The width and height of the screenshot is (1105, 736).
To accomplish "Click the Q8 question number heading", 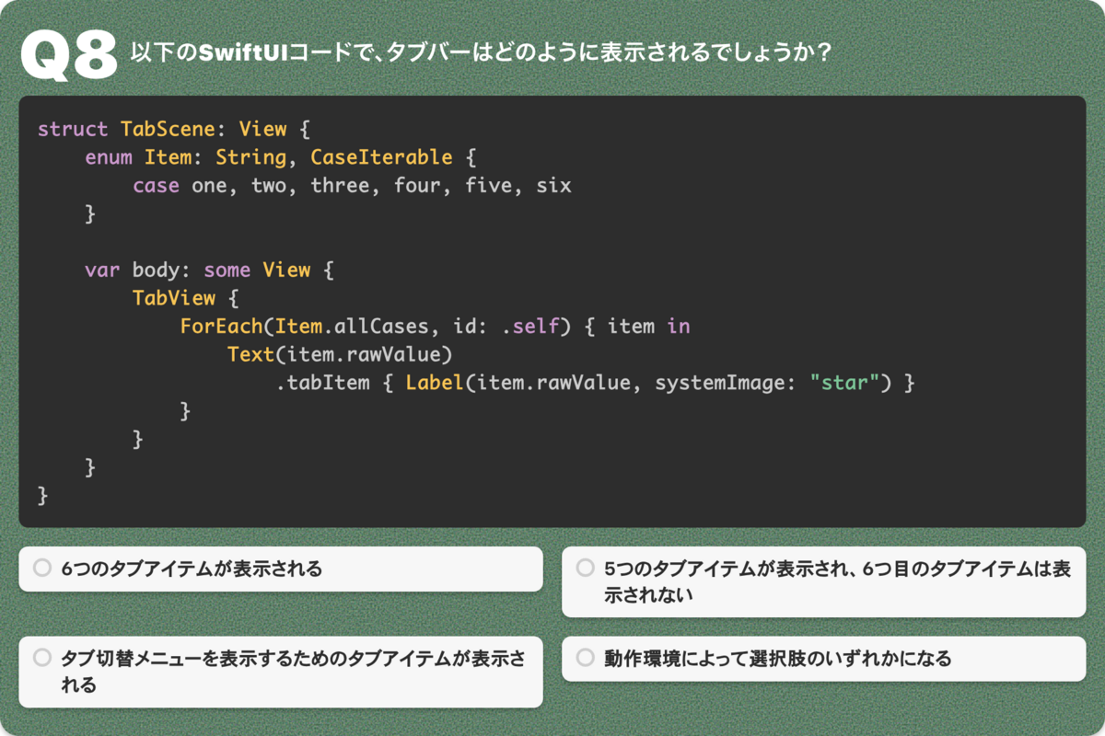I will coord(68,55).
